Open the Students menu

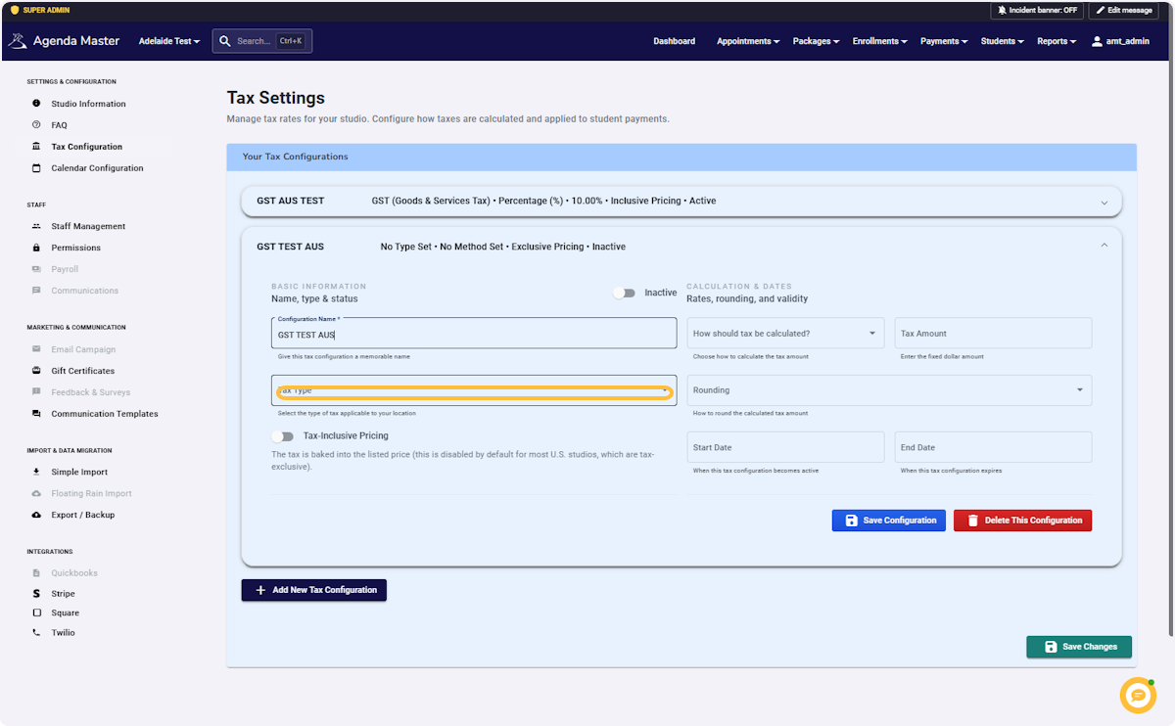1003,41
